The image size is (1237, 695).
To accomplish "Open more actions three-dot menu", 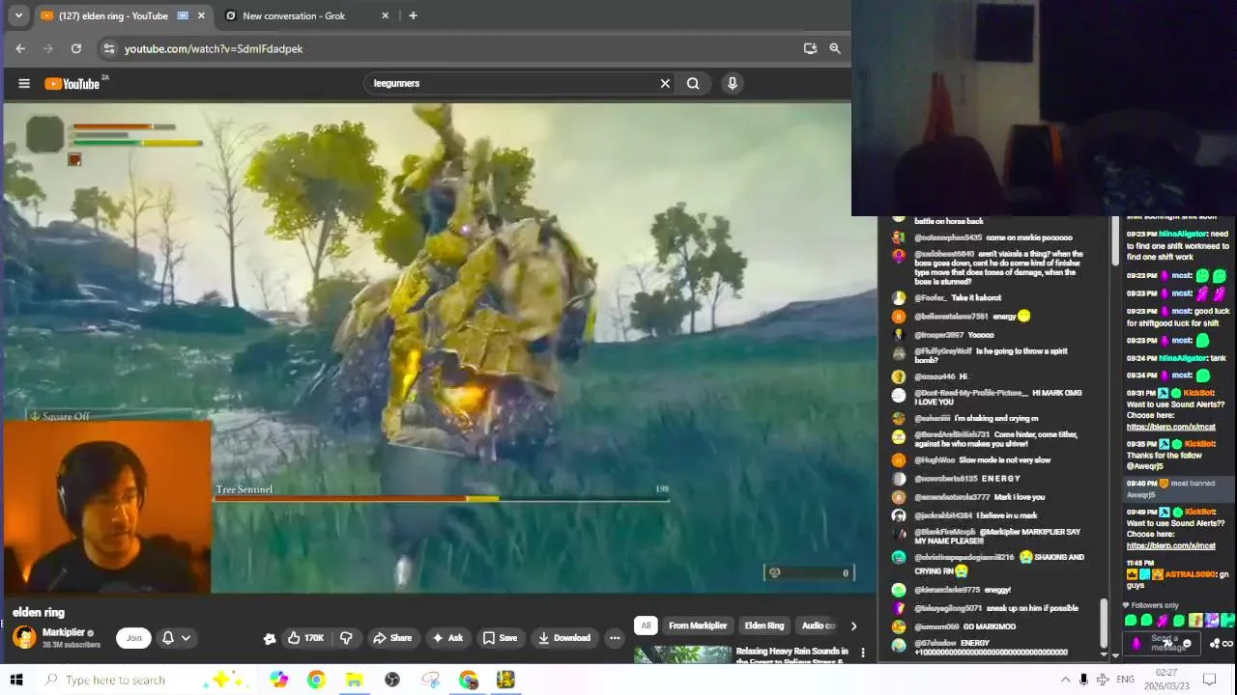I will click(x=615, y=638).
